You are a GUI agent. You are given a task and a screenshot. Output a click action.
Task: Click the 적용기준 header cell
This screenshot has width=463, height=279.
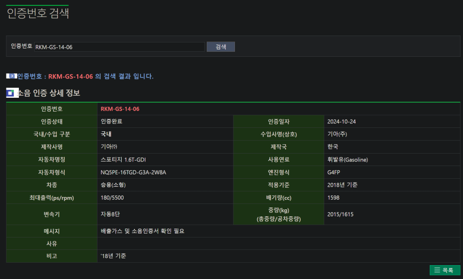point(279,185)
